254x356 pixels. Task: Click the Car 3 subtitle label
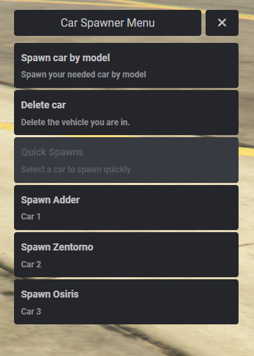pos(31,312)
